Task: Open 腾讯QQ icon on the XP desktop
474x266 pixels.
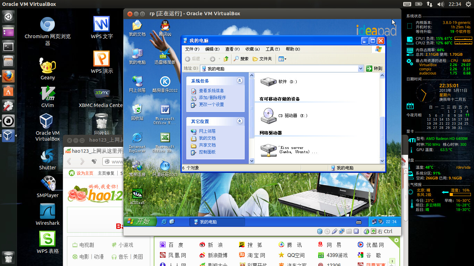Action: pyautogui.click(x=165, y=28)
